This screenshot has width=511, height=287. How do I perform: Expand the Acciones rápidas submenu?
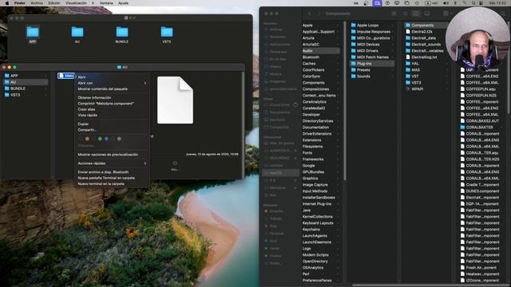click(112, 163)
